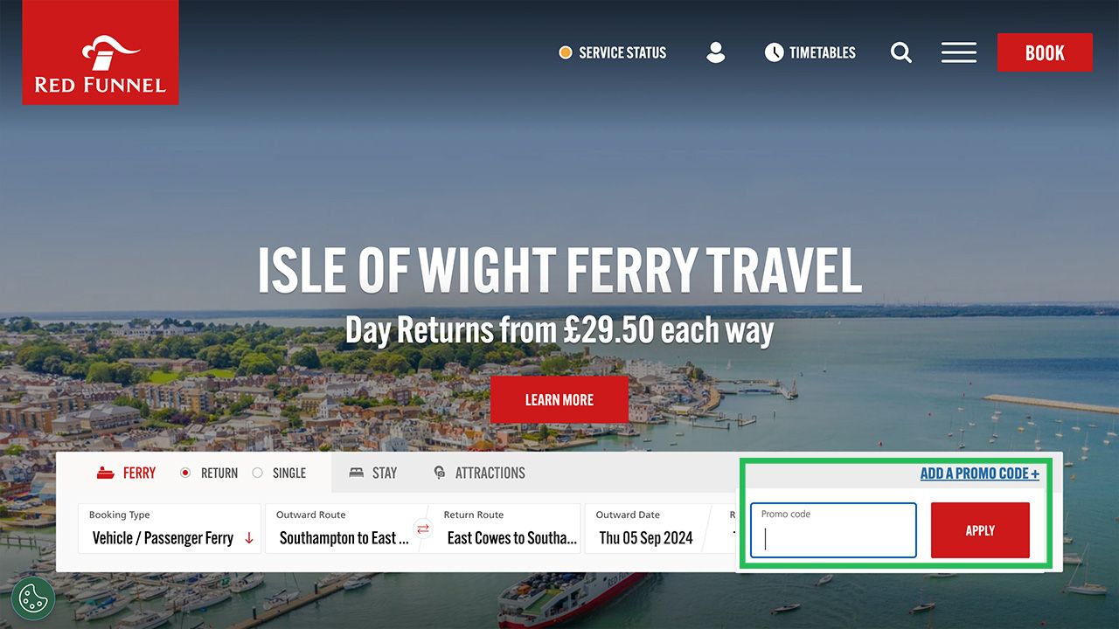
Task: Expand the Booking Type dropdown
Action: (170, 529)
